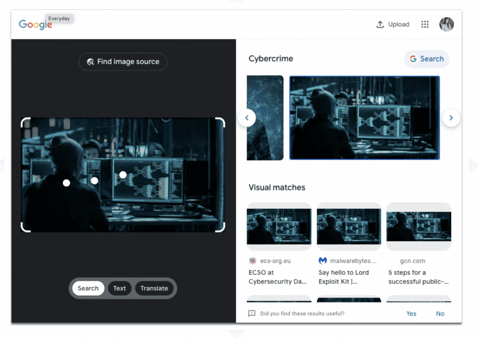Click the ecs-org.eu source label
The image size is (477, 339).
click(275, 261)
